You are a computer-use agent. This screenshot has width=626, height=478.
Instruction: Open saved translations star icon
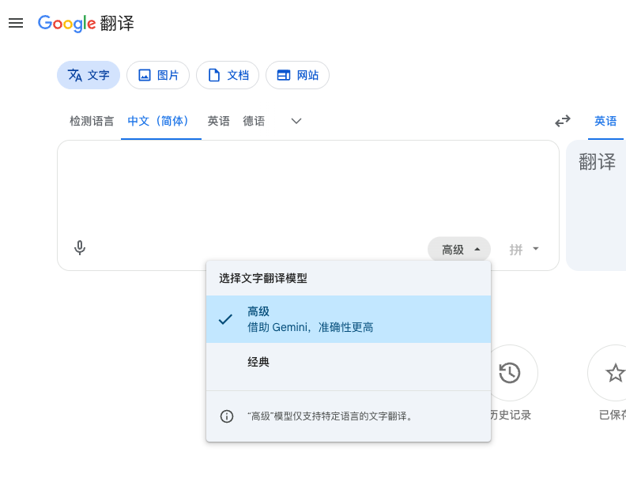pos(613,373)
